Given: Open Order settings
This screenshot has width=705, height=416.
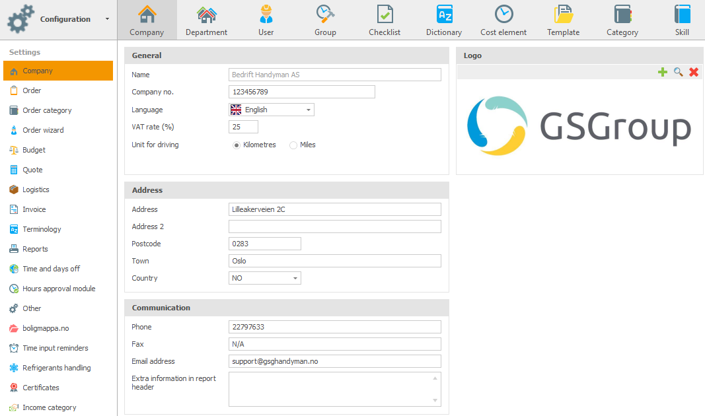Looking at the screenshot, I should 58,90.
